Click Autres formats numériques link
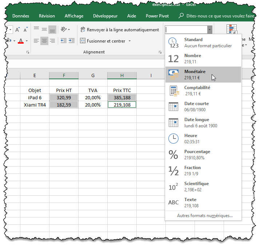Screen dimensions: 260x248 tap(204, 216)
